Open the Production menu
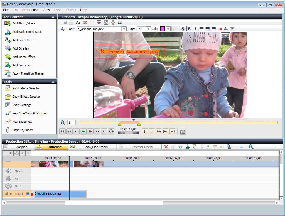The image size is (285, 216). 30,10
